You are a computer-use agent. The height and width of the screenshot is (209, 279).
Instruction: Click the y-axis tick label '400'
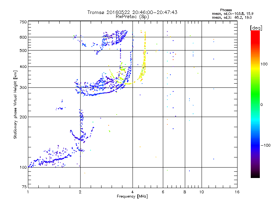point(23,67)
